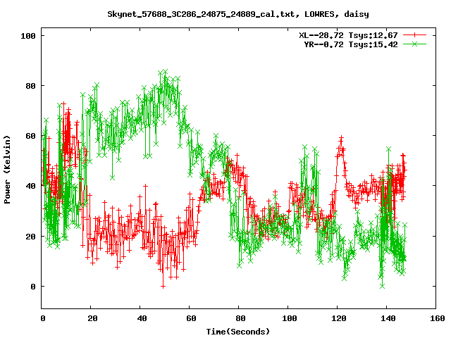Click the 100 tick label on the y-axis
451x338 pixels.
pyautogui.click(x=28, y=35)
